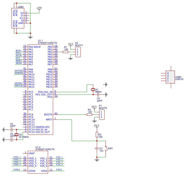Click the PA0-WKUP pin name

tap(35, 47)
